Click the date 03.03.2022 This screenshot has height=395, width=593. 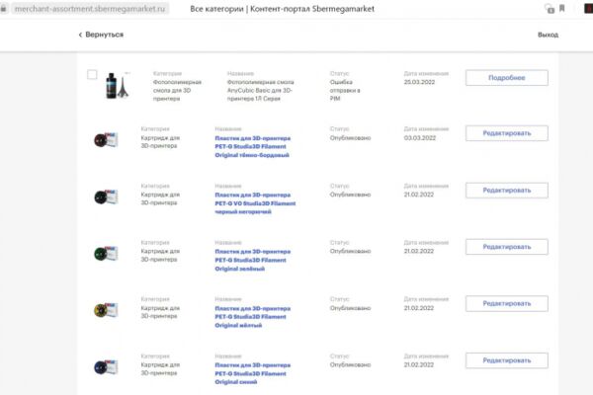tap(420, 138)
